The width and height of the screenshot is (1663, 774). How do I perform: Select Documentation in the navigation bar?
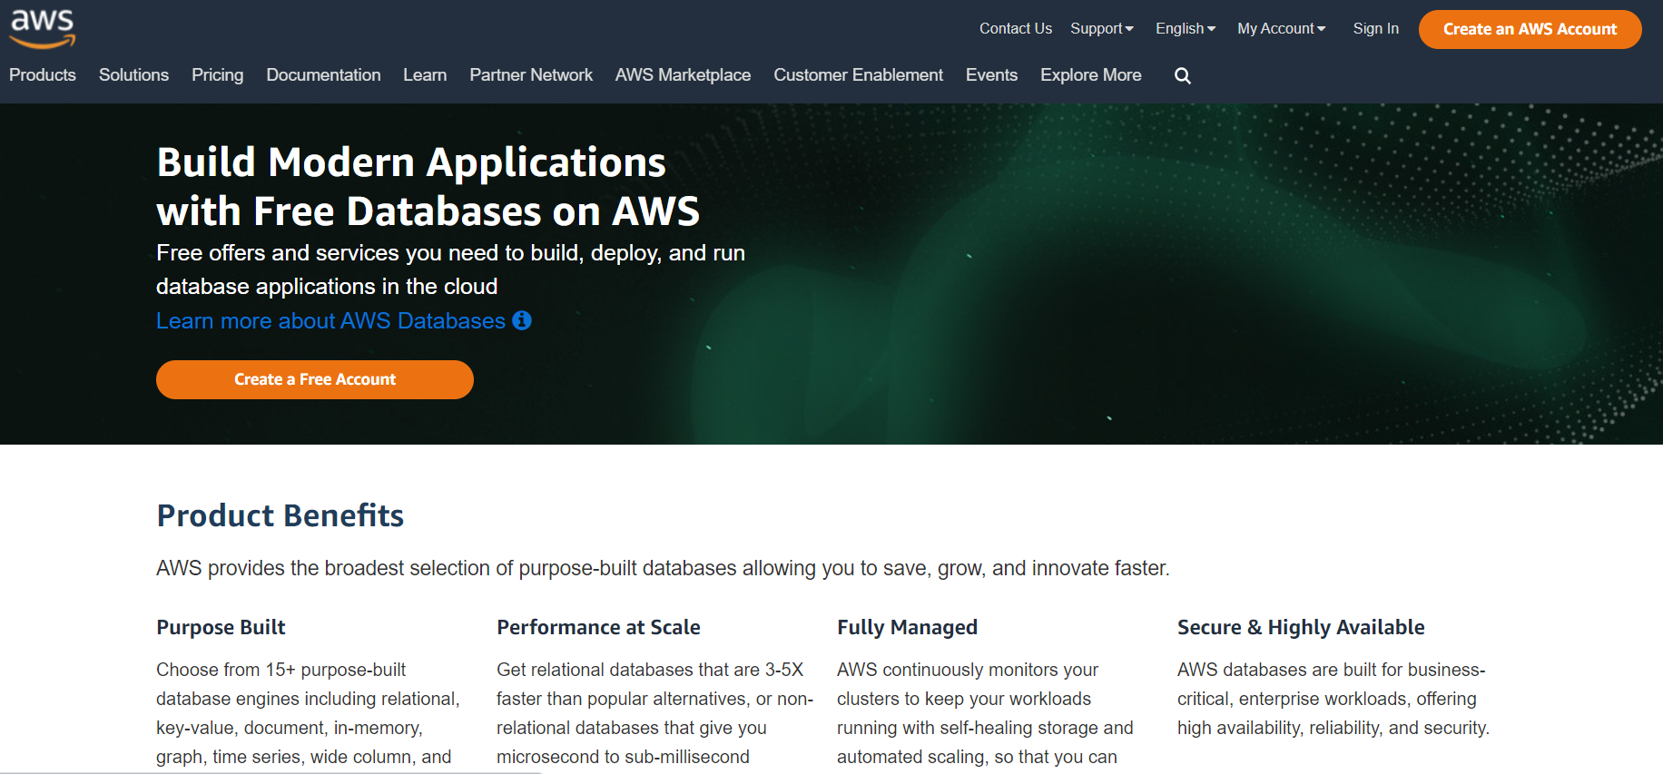[323, 75]
